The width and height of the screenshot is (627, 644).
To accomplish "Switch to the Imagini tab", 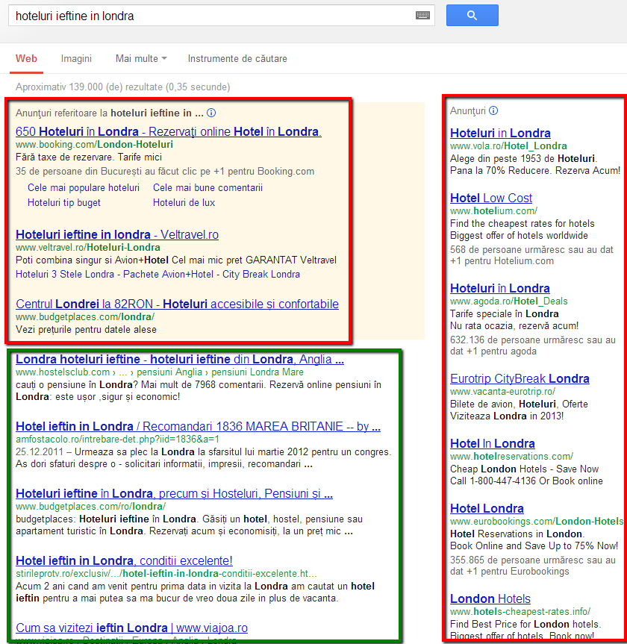I will point(76,59).
